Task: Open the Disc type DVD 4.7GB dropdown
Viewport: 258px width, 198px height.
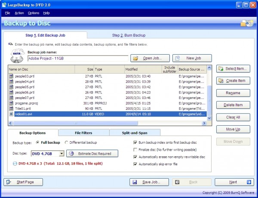Action: (62, 153)
